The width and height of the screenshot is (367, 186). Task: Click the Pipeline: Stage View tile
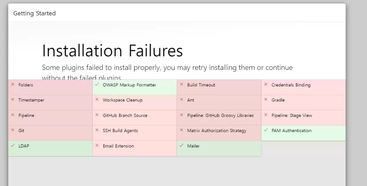pos(304,118)
